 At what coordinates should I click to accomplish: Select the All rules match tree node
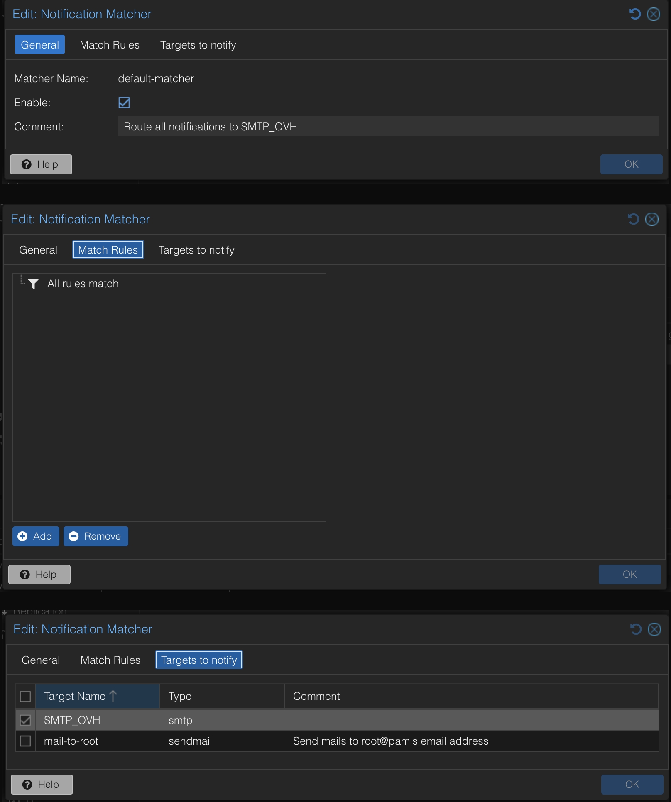click(x=83, y=284)
